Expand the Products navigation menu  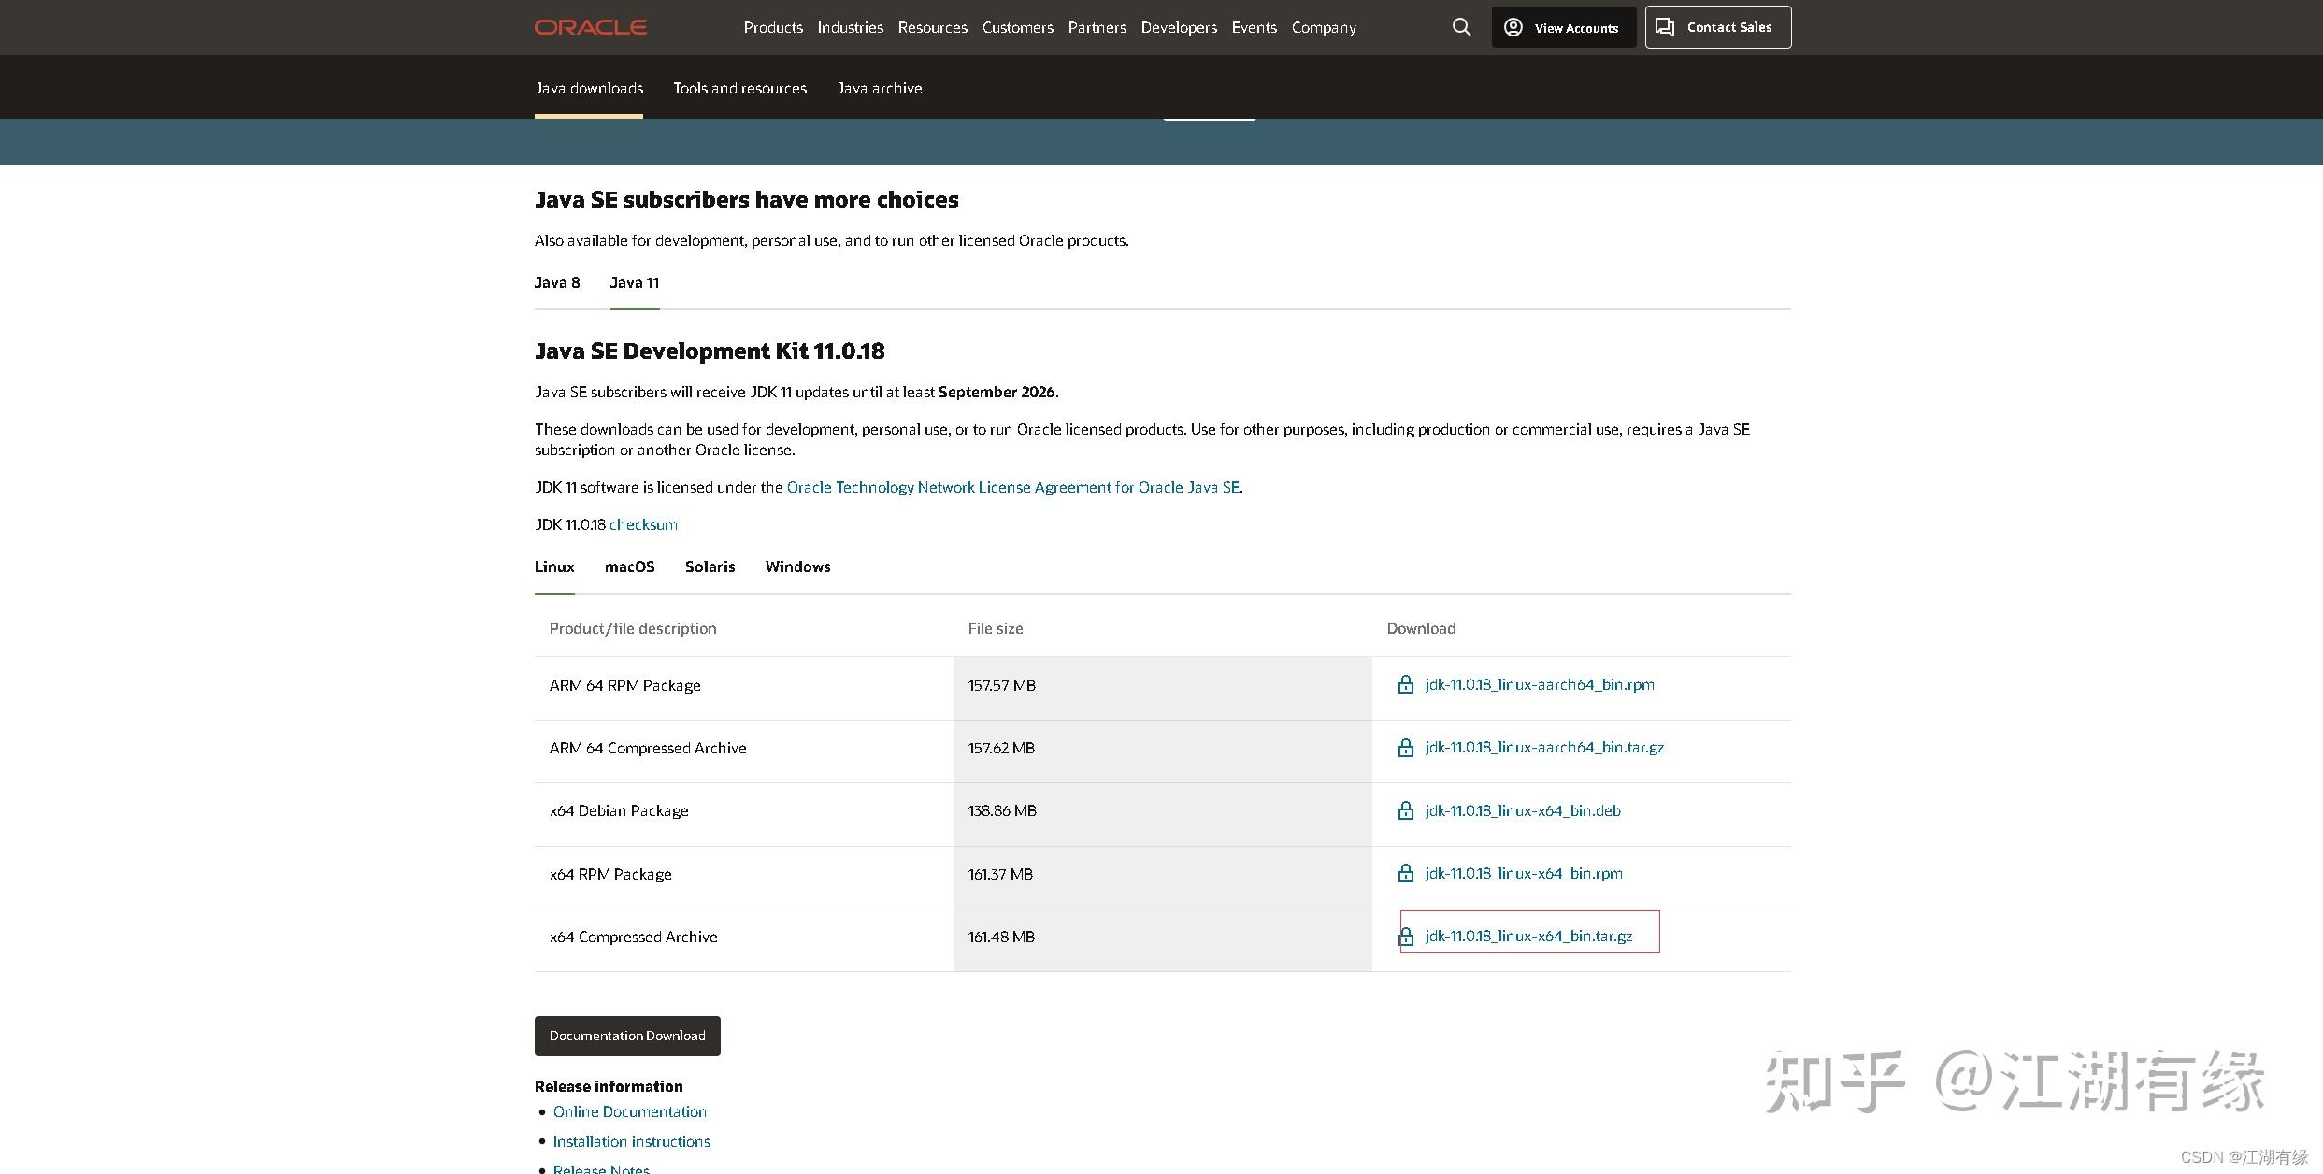[x=772, y=27]
